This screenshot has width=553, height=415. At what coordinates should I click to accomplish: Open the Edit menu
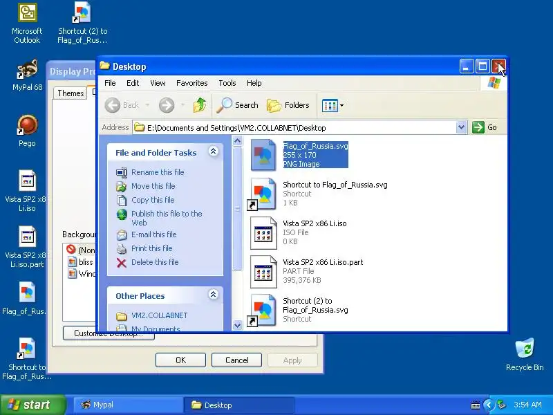pyautogui.click(x=133, y=83)
